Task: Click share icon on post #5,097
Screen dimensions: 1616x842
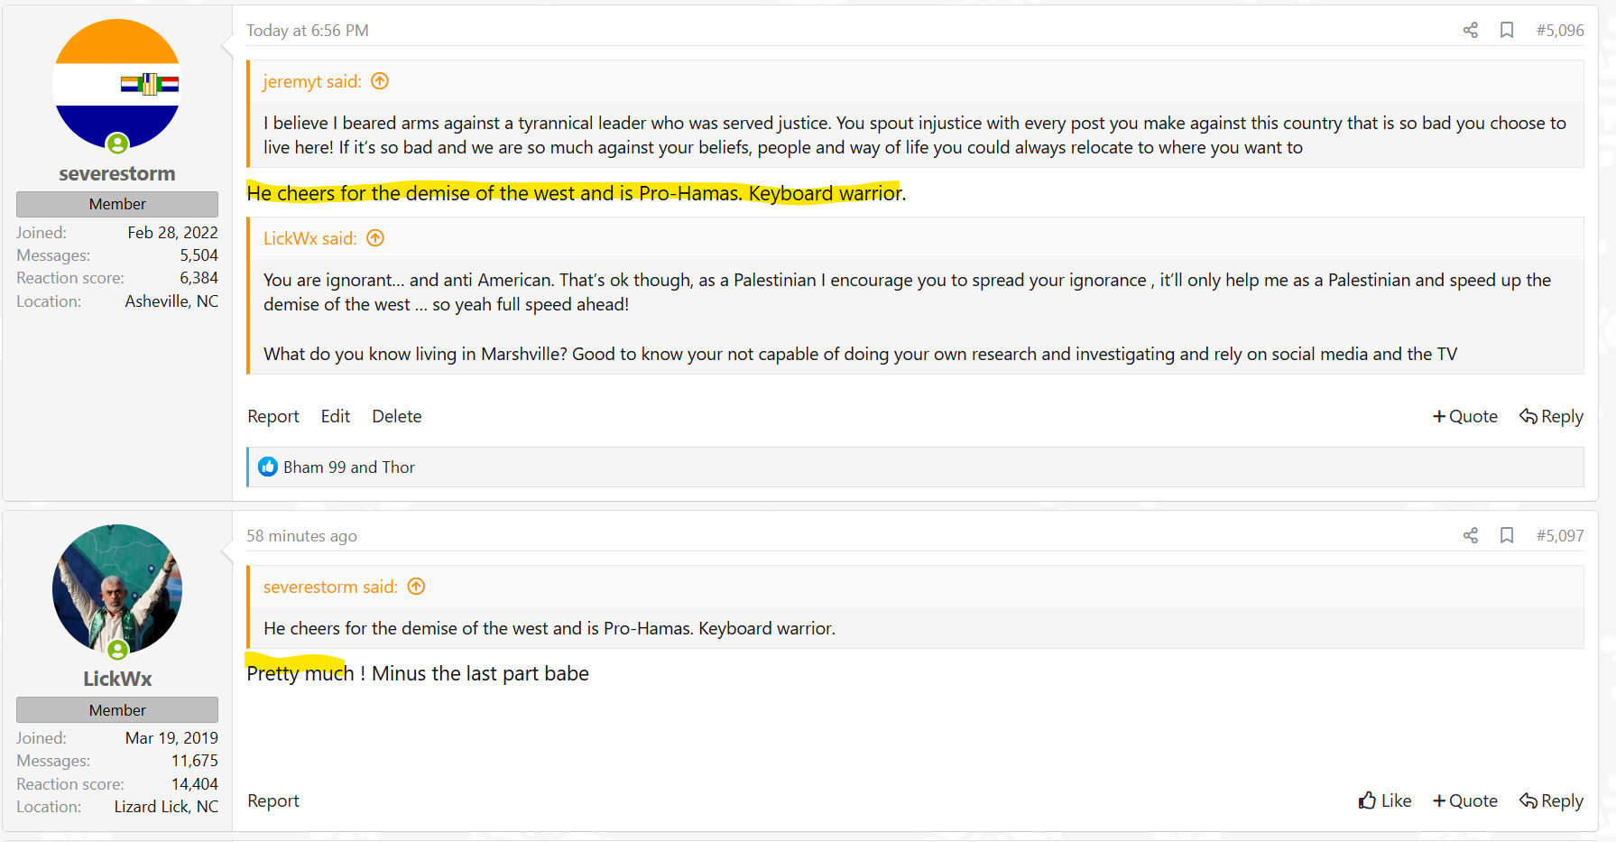Action: (x=1470, y=536)
